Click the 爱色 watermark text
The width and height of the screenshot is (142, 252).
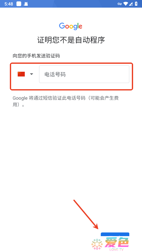(x=117, y=242)
